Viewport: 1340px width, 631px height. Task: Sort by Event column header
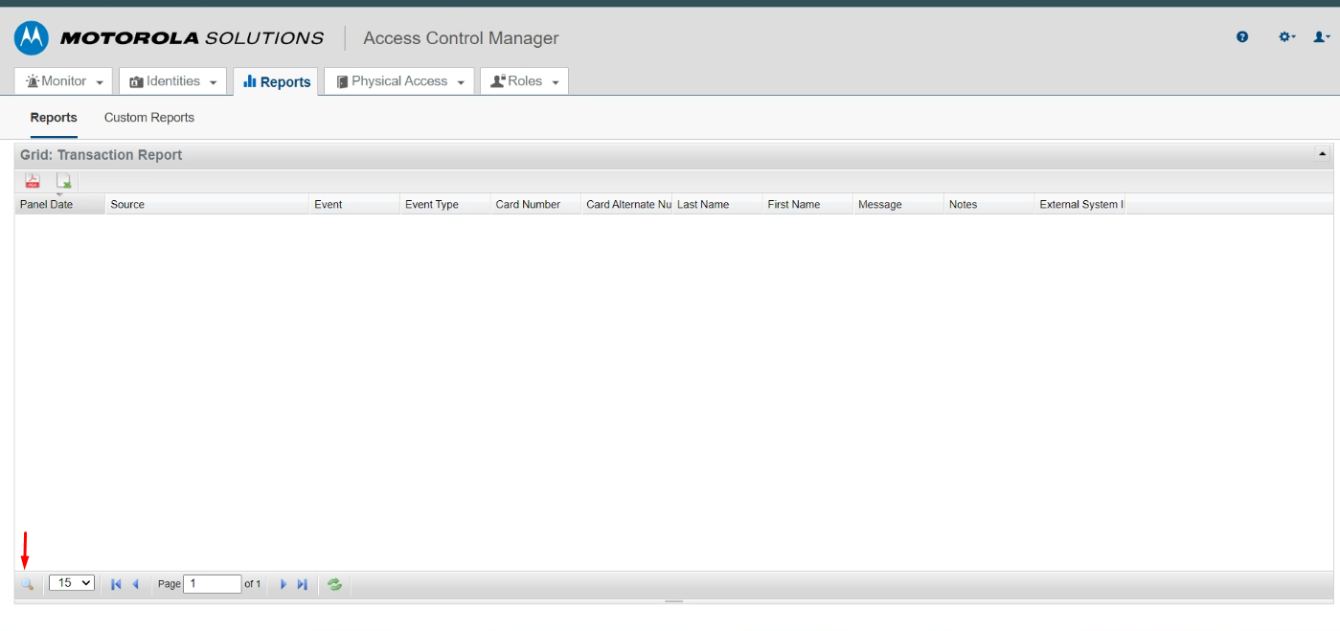point(354,204)
